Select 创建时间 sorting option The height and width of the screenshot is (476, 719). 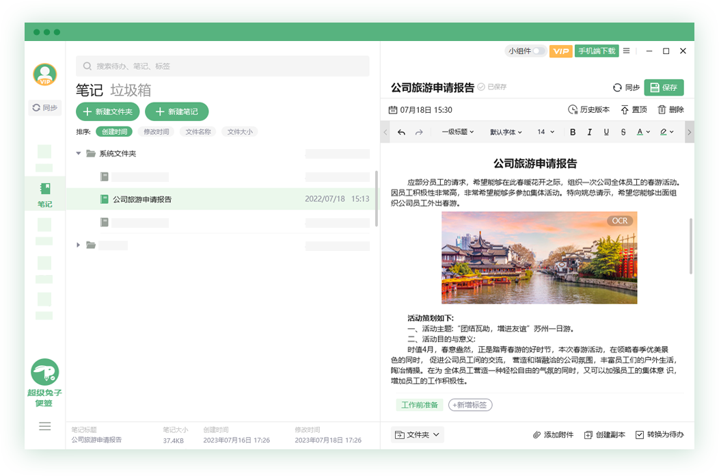[x=113, y=131]
